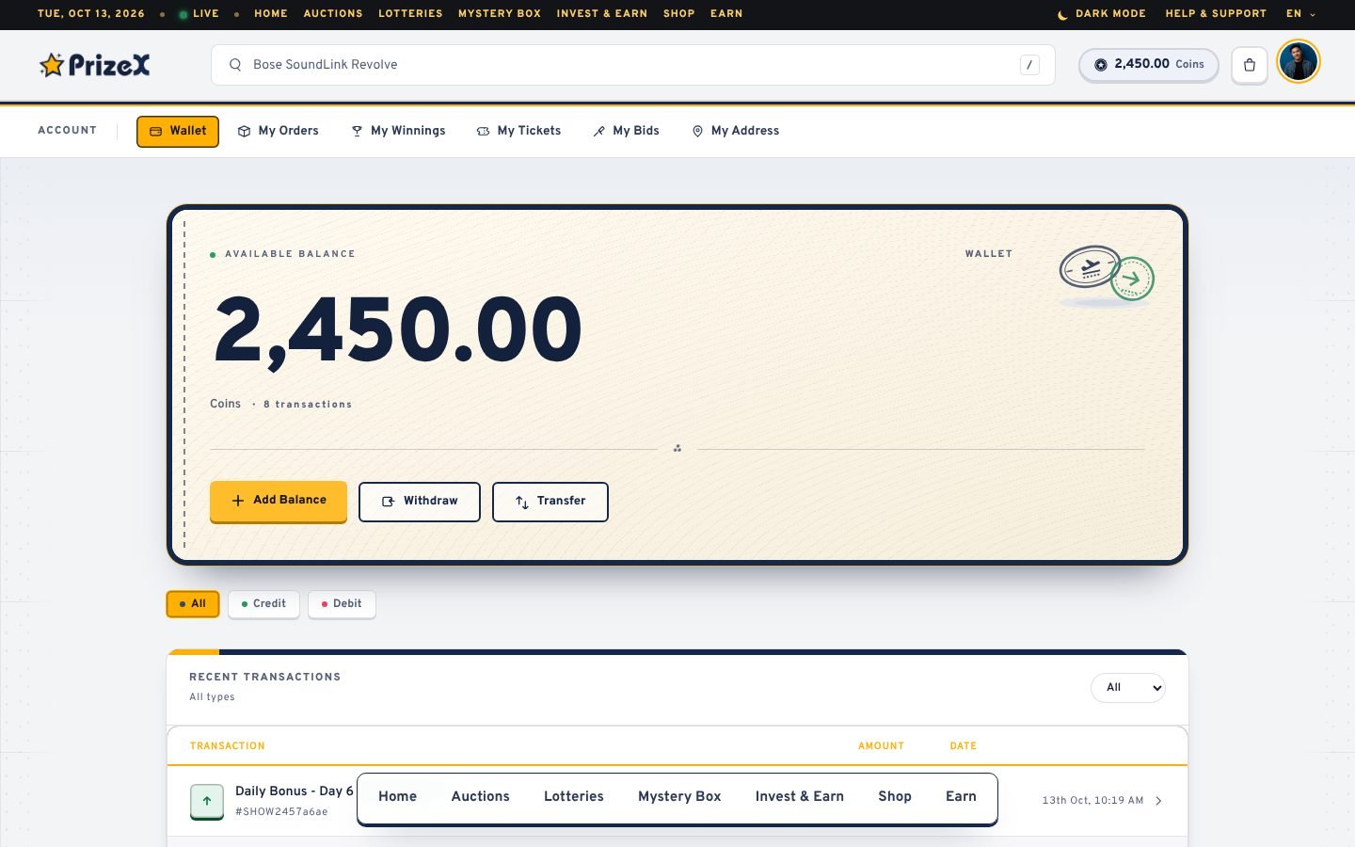Open the user profile avatar

(x=1299, y=62)
